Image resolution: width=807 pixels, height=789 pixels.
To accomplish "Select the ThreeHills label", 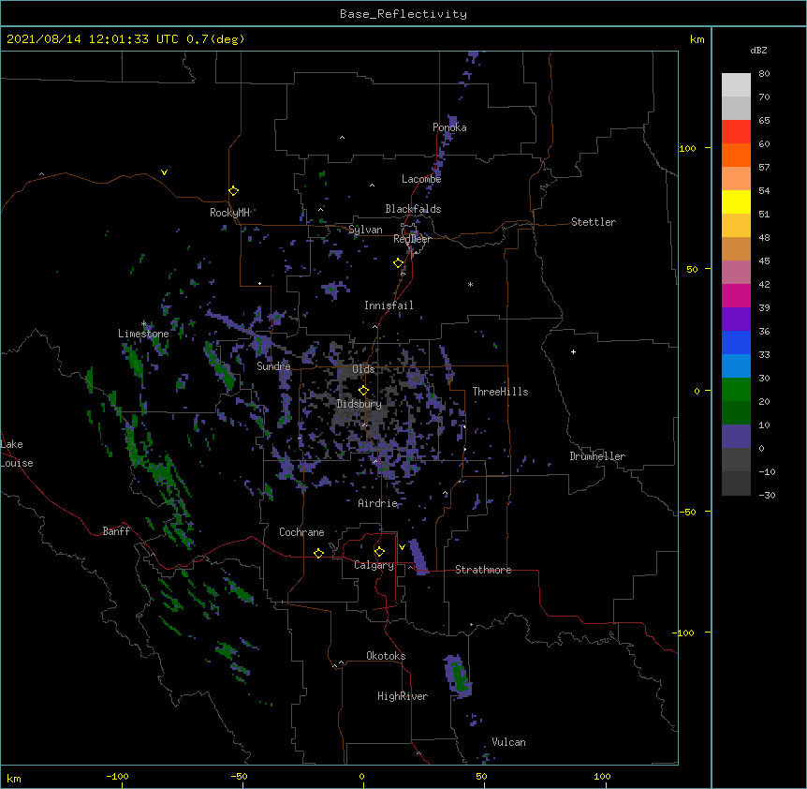I will [x=500, y=392].
